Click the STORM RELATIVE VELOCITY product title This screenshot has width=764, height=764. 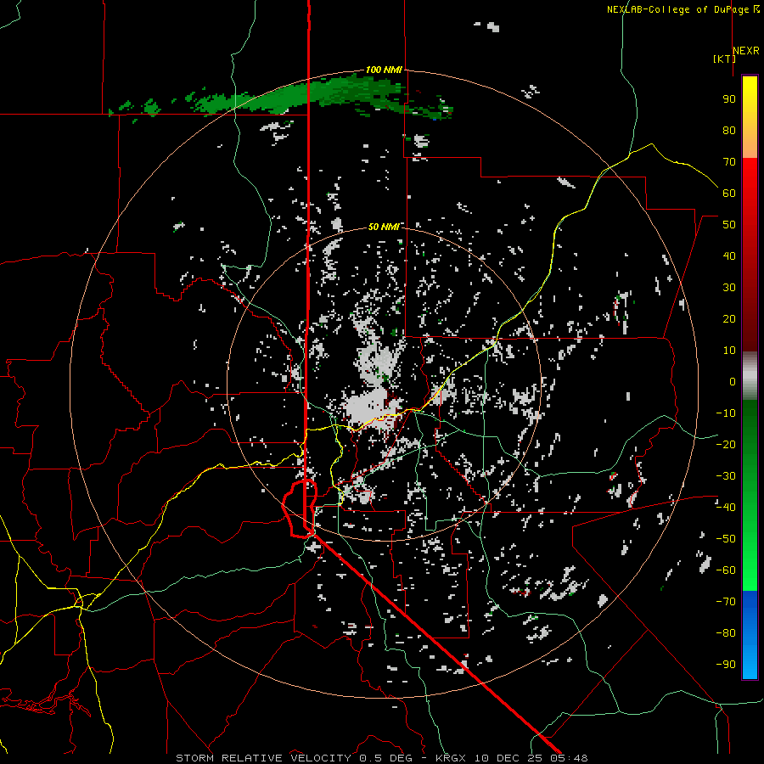[x=263, y=758]
